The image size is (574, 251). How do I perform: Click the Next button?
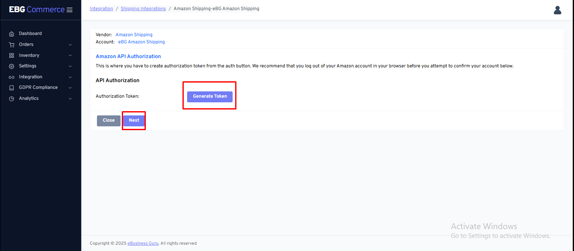(x=134, y=120)
